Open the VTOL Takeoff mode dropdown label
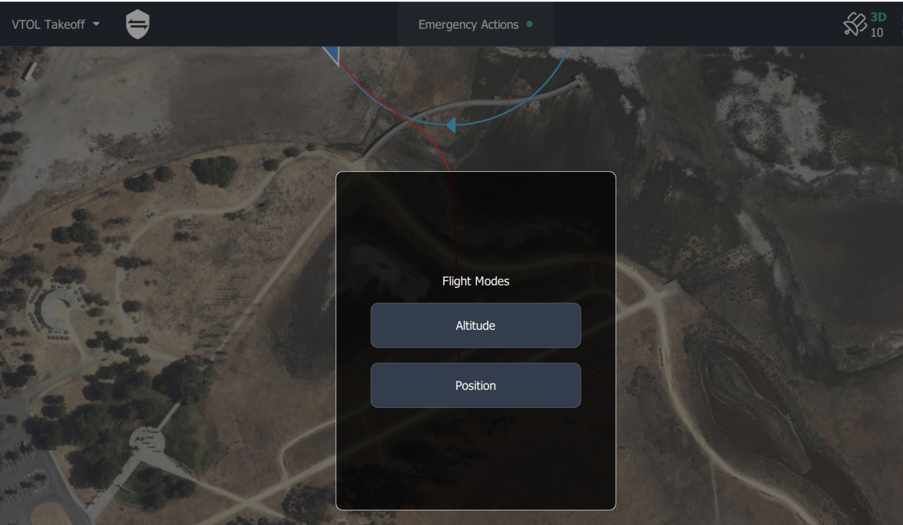The height and width of the screenshot is (525, 903). [x=48, y=24]
